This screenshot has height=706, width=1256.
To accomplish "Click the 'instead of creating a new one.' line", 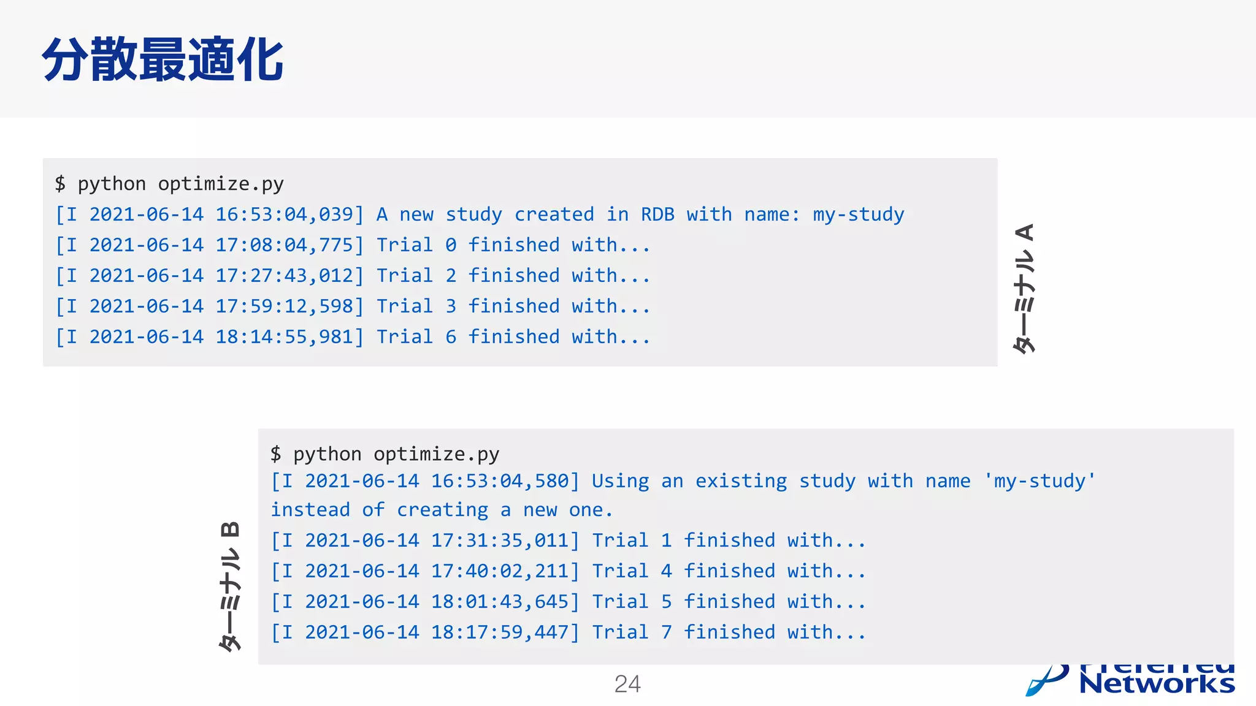I will coord(442,510).
